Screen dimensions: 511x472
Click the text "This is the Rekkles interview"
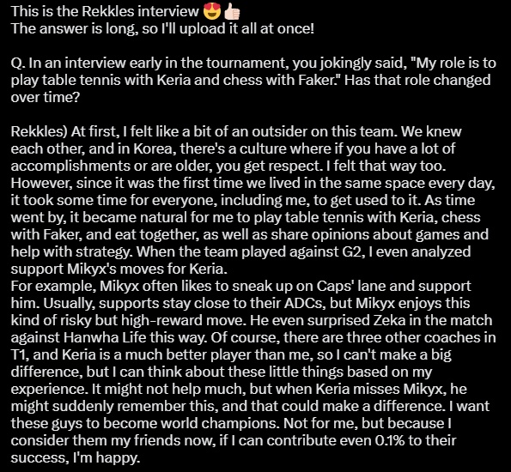[x=105, y=11]
